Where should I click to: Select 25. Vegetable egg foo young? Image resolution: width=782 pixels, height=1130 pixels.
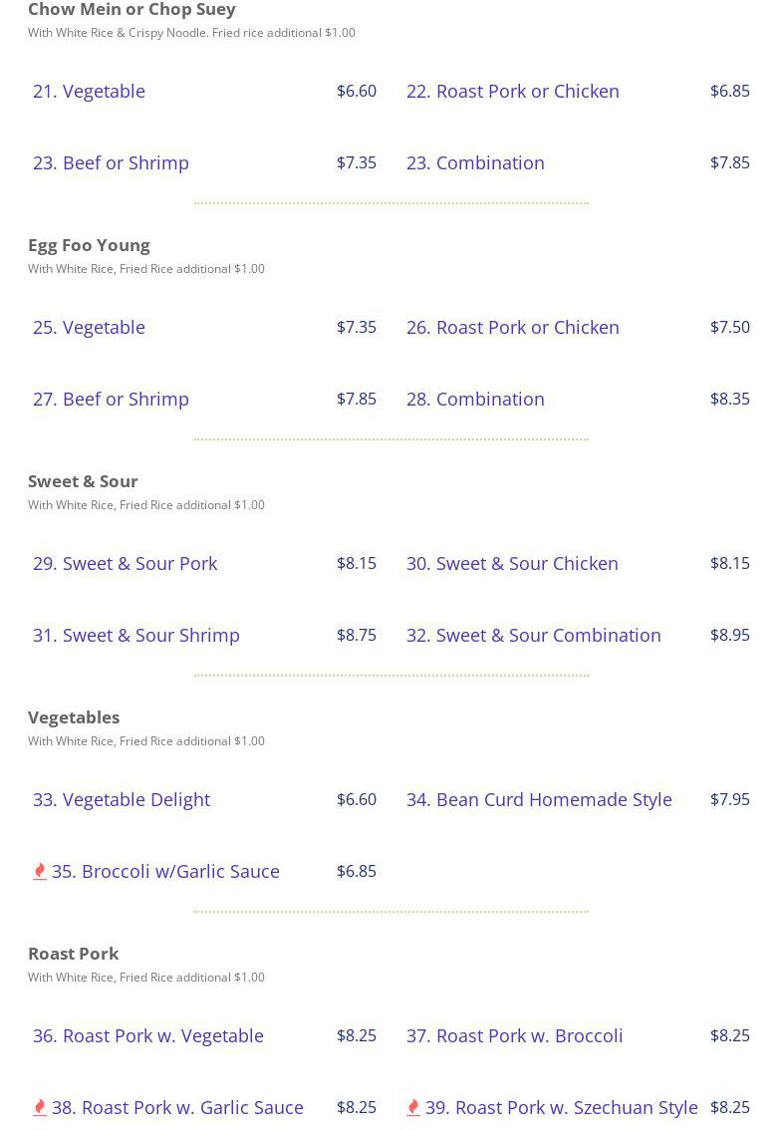(x=89, y=327)
